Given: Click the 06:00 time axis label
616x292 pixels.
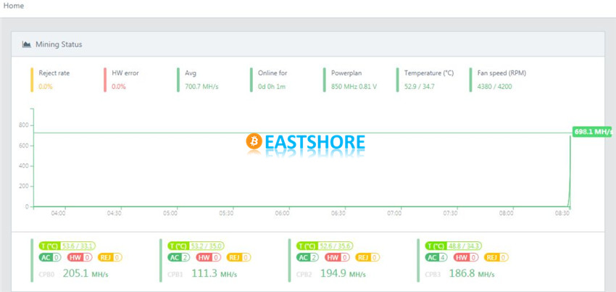Looking at the screenshot, I should coord(283,214).
